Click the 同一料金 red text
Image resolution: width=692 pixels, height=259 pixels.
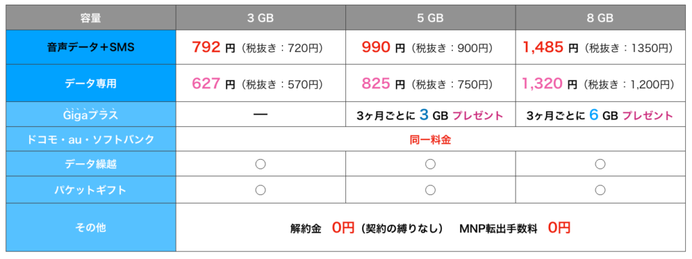pos(430,140)
